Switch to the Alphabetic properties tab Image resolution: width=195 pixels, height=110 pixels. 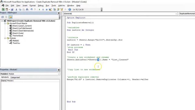pos(5,77)
